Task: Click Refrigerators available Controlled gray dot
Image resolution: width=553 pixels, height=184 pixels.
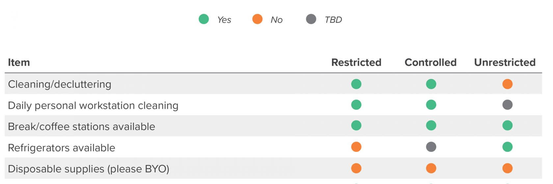Action: tap(431, 147)
